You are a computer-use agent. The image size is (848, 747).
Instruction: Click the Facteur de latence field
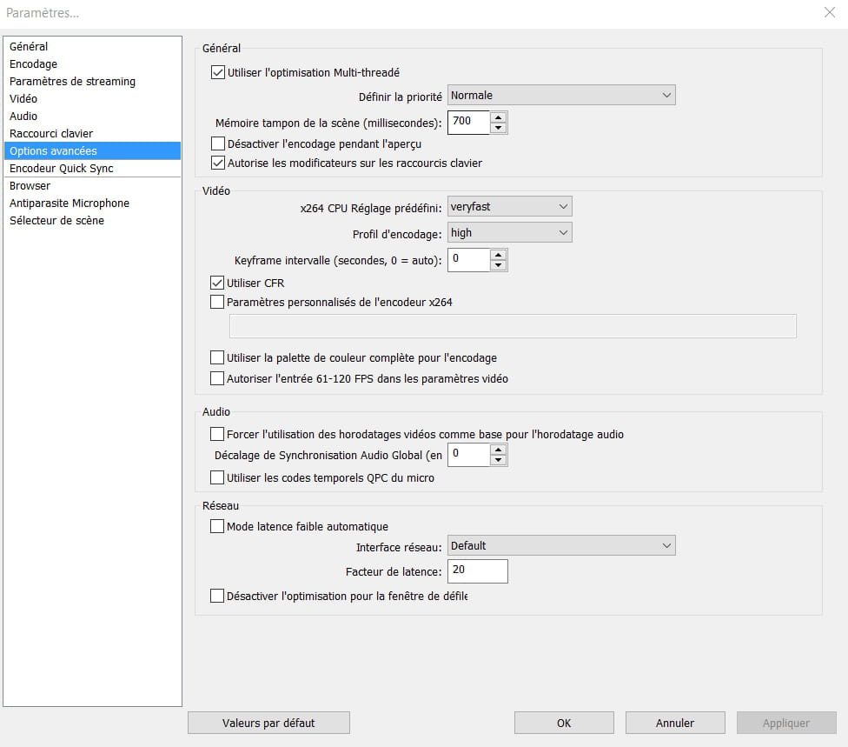pos(478,571)
